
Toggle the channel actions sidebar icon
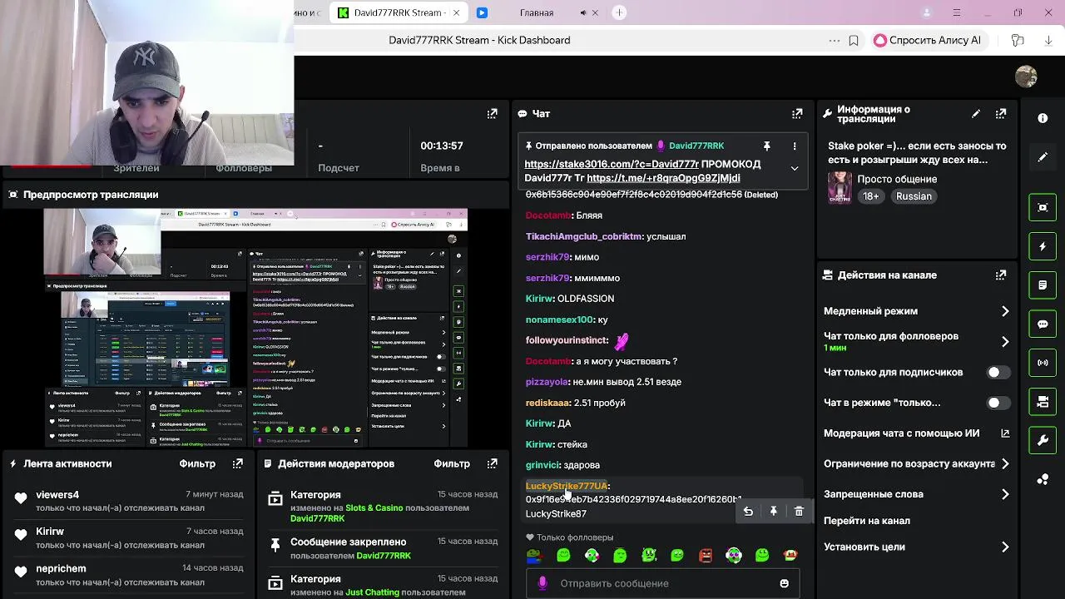[x=1043, y=402]
